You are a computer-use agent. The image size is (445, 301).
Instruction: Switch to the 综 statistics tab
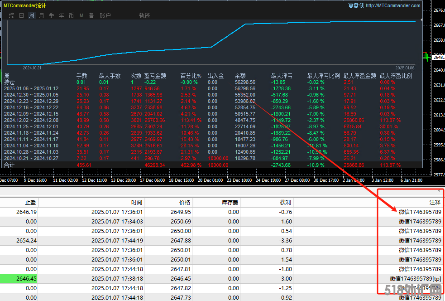coord(11,15)
